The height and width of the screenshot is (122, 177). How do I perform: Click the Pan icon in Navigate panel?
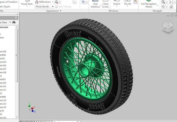[x=171, y=2]
